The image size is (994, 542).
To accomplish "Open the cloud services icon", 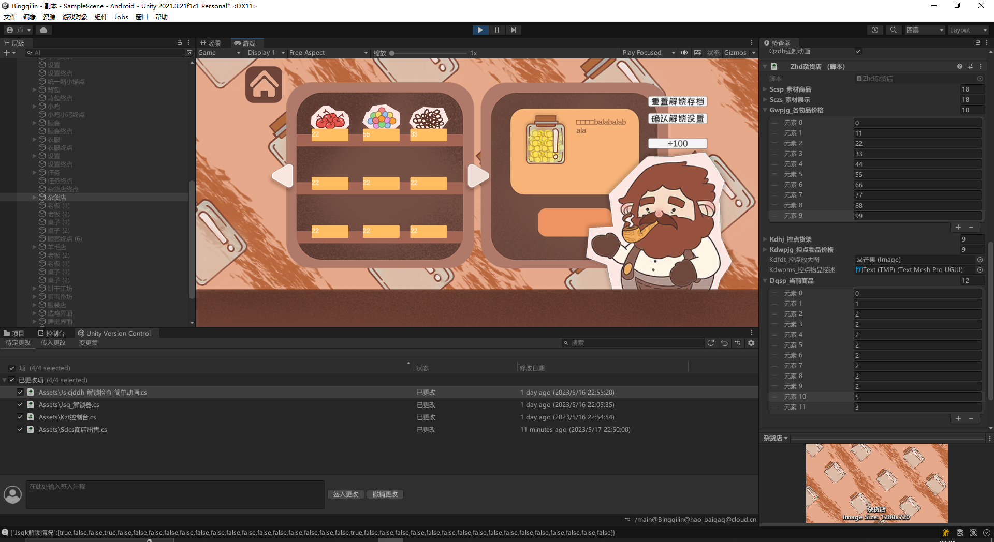I will [43, 30].
